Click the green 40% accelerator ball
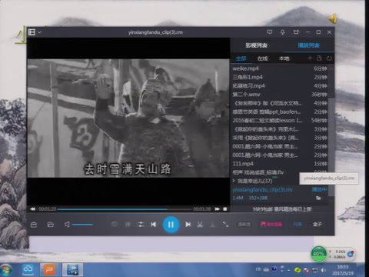The height and width of the screenshot is (277, 369). point(318,254)
